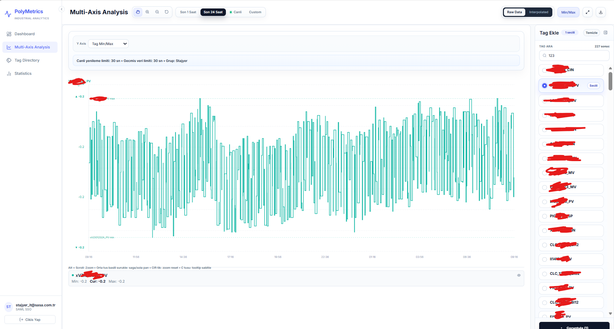614x329 pixels.
Task: Click the Secili badge on the selected tag
Action: click(593, 86)
